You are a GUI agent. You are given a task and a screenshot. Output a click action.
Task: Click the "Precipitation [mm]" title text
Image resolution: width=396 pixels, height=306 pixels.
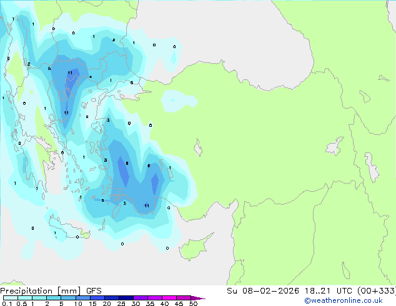point(41,291)
